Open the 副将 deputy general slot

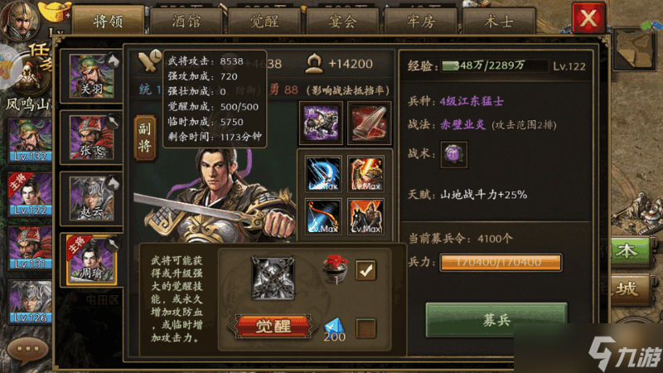[144, 138]
